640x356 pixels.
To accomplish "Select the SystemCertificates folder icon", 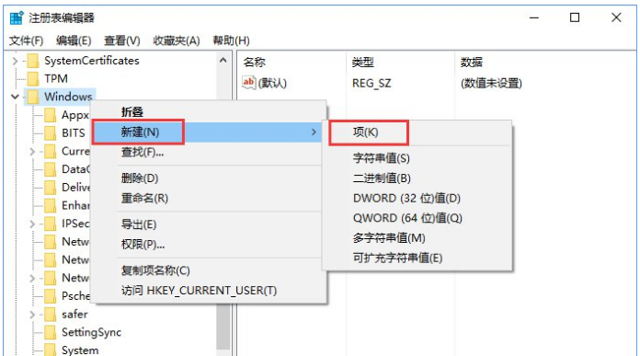I will [33, 61].
